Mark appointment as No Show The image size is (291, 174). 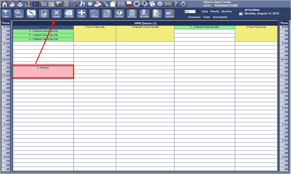pos(144,13)
